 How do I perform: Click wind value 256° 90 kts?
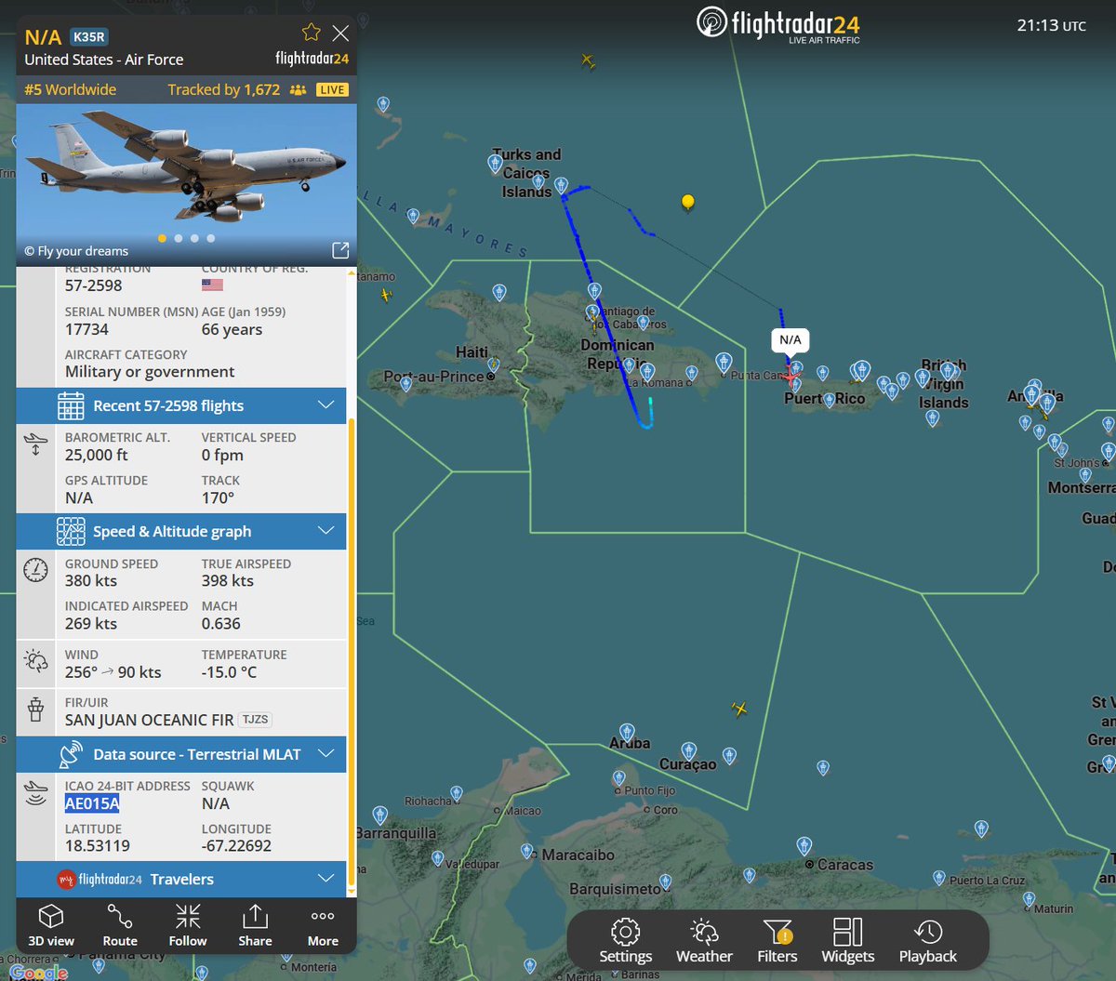113,671
